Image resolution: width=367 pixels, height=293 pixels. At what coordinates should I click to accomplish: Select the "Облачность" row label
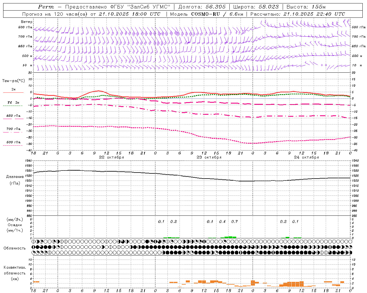[15, 248]
